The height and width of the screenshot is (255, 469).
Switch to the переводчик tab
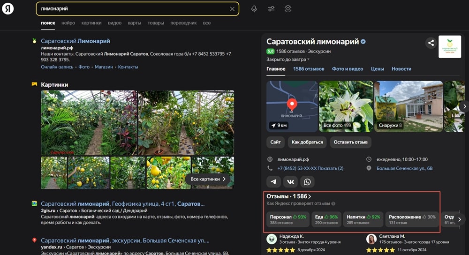pyautogui.click(x=183, y=22)
